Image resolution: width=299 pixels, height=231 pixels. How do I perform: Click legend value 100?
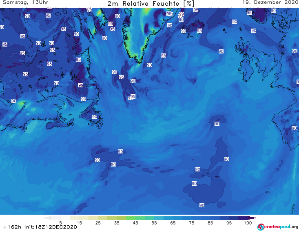click(248, 223)
